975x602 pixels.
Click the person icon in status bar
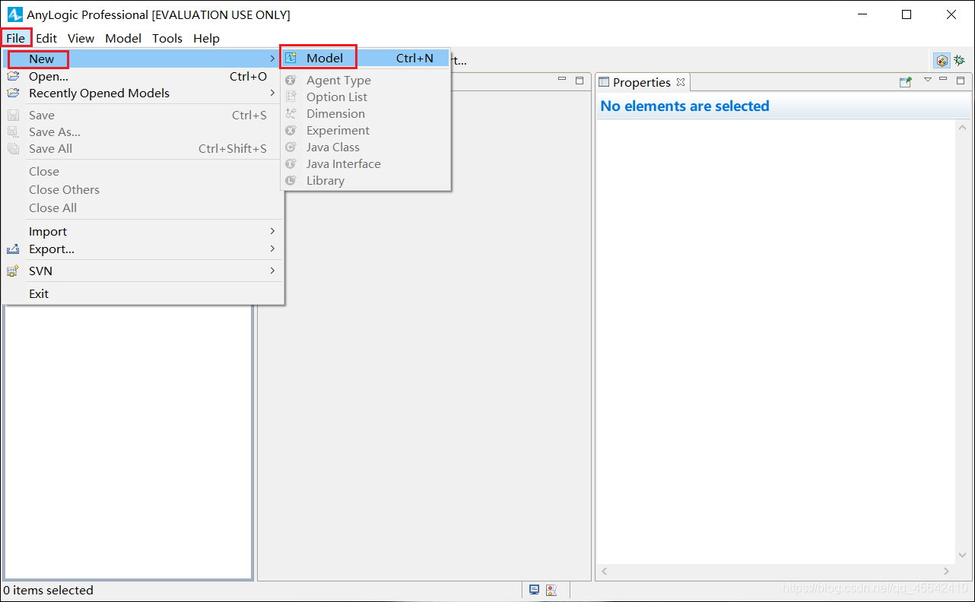point(551,590)
